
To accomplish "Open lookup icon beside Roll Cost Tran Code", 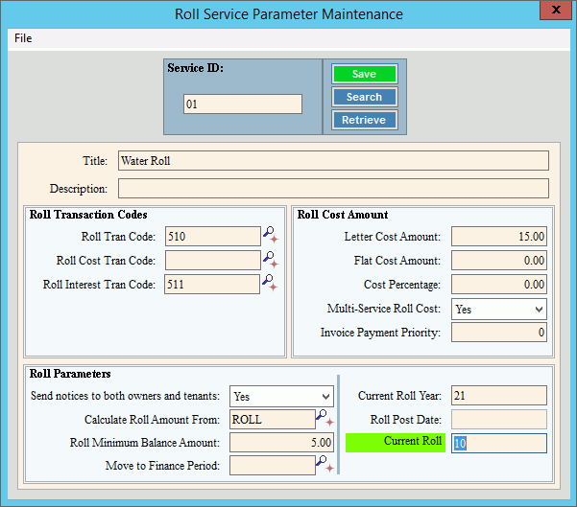I will pyautogui.click(x=271, y=260).
